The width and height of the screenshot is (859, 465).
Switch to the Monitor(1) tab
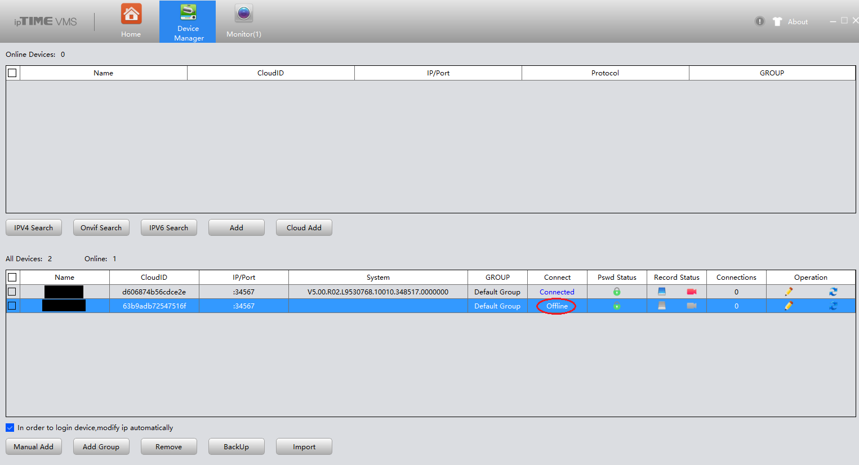click(244, 21)
